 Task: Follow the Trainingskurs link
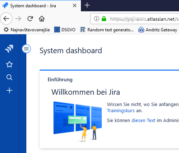pos(121,111)
